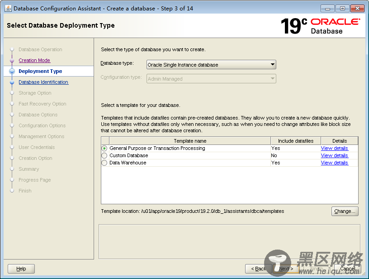Click Creation Option step

coord(35,158)
